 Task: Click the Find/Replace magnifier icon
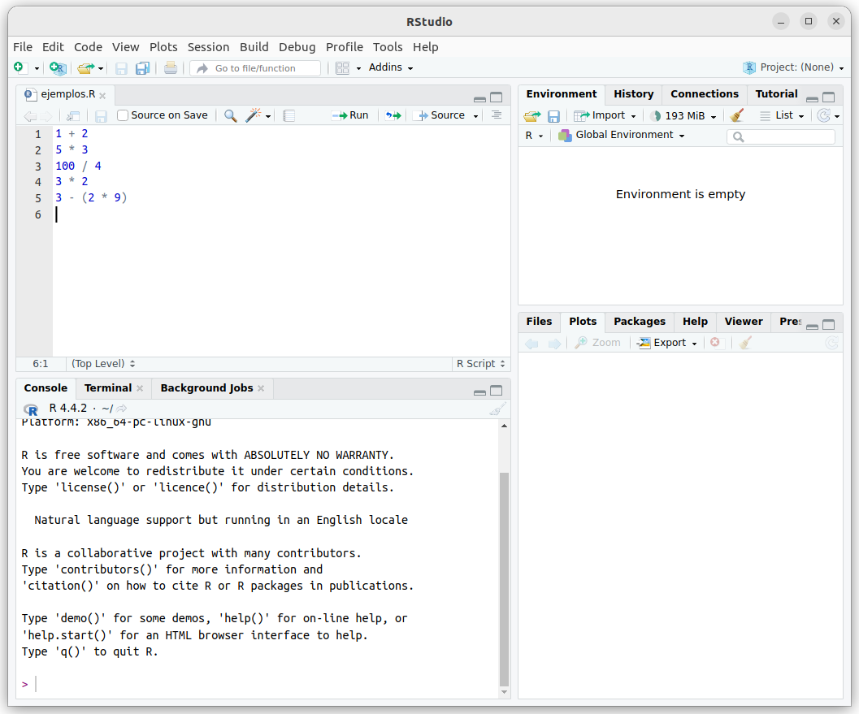(x=231, y=115)
